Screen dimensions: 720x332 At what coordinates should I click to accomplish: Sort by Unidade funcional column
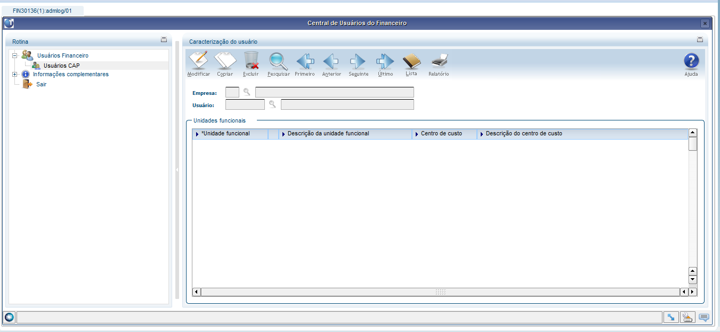[x=230, y=134]
